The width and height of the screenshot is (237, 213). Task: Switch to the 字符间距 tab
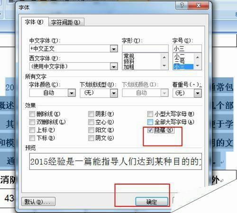point(66,22)
